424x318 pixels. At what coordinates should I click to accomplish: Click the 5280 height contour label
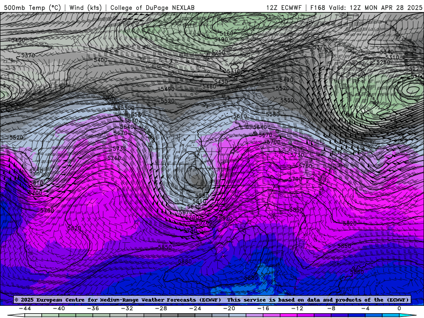383,62
